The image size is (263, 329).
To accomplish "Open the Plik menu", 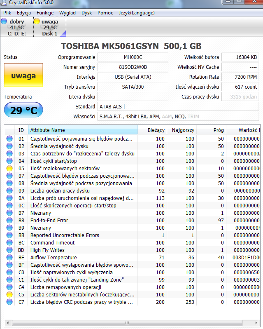I will pos(7,13).
